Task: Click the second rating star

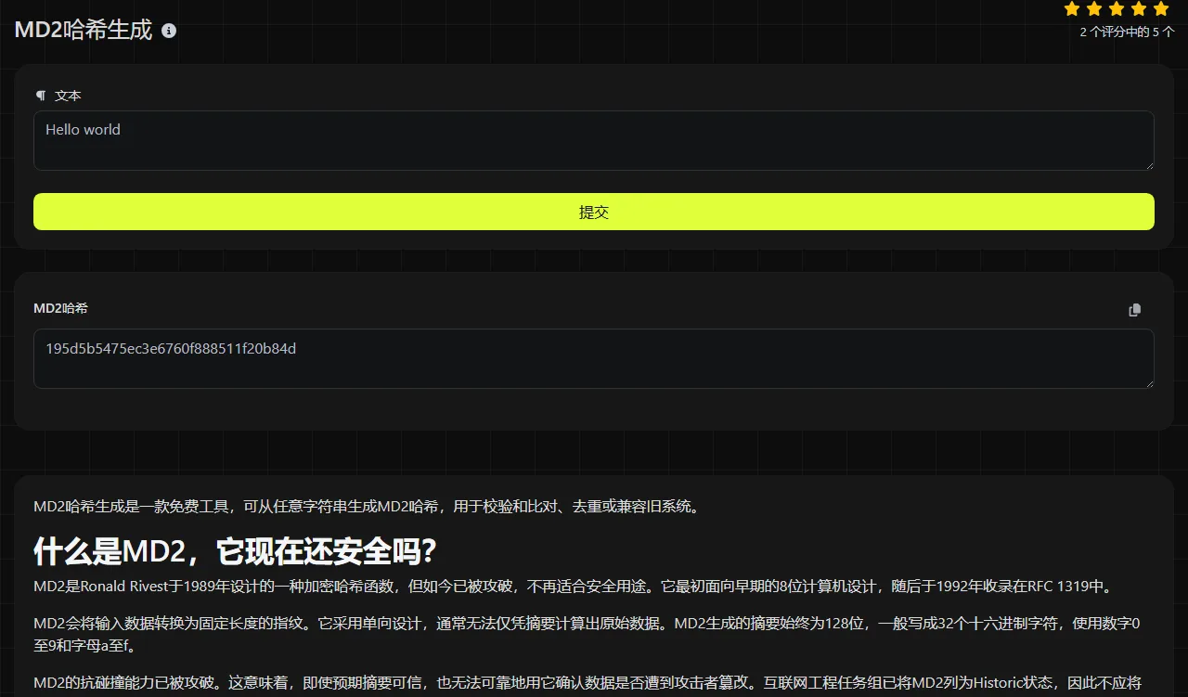Action: [1094, 9]
